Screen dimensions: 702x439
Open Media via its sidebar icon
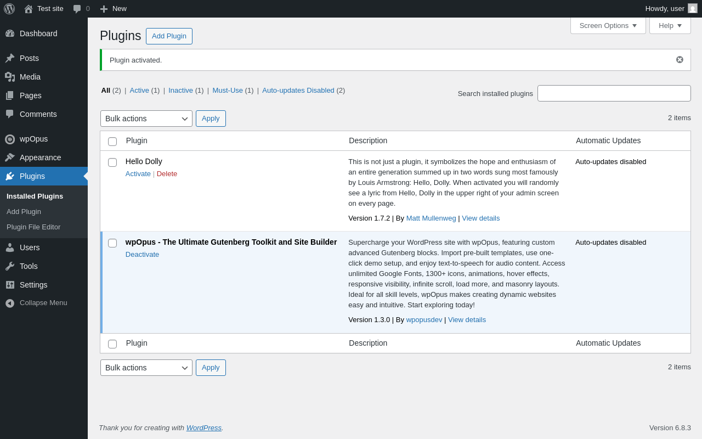[10, 77]
